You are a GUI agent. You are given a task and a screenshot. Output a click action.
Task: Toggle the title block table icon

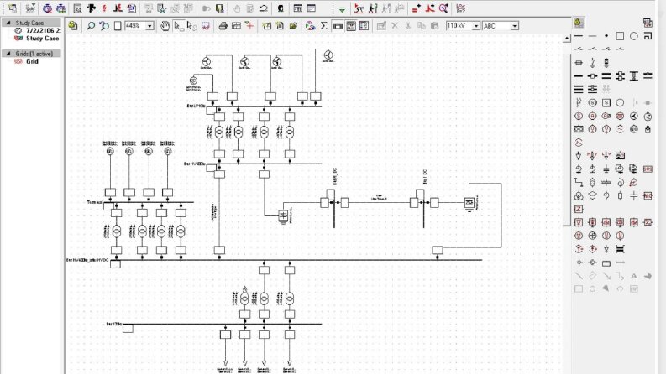[351, 26]
